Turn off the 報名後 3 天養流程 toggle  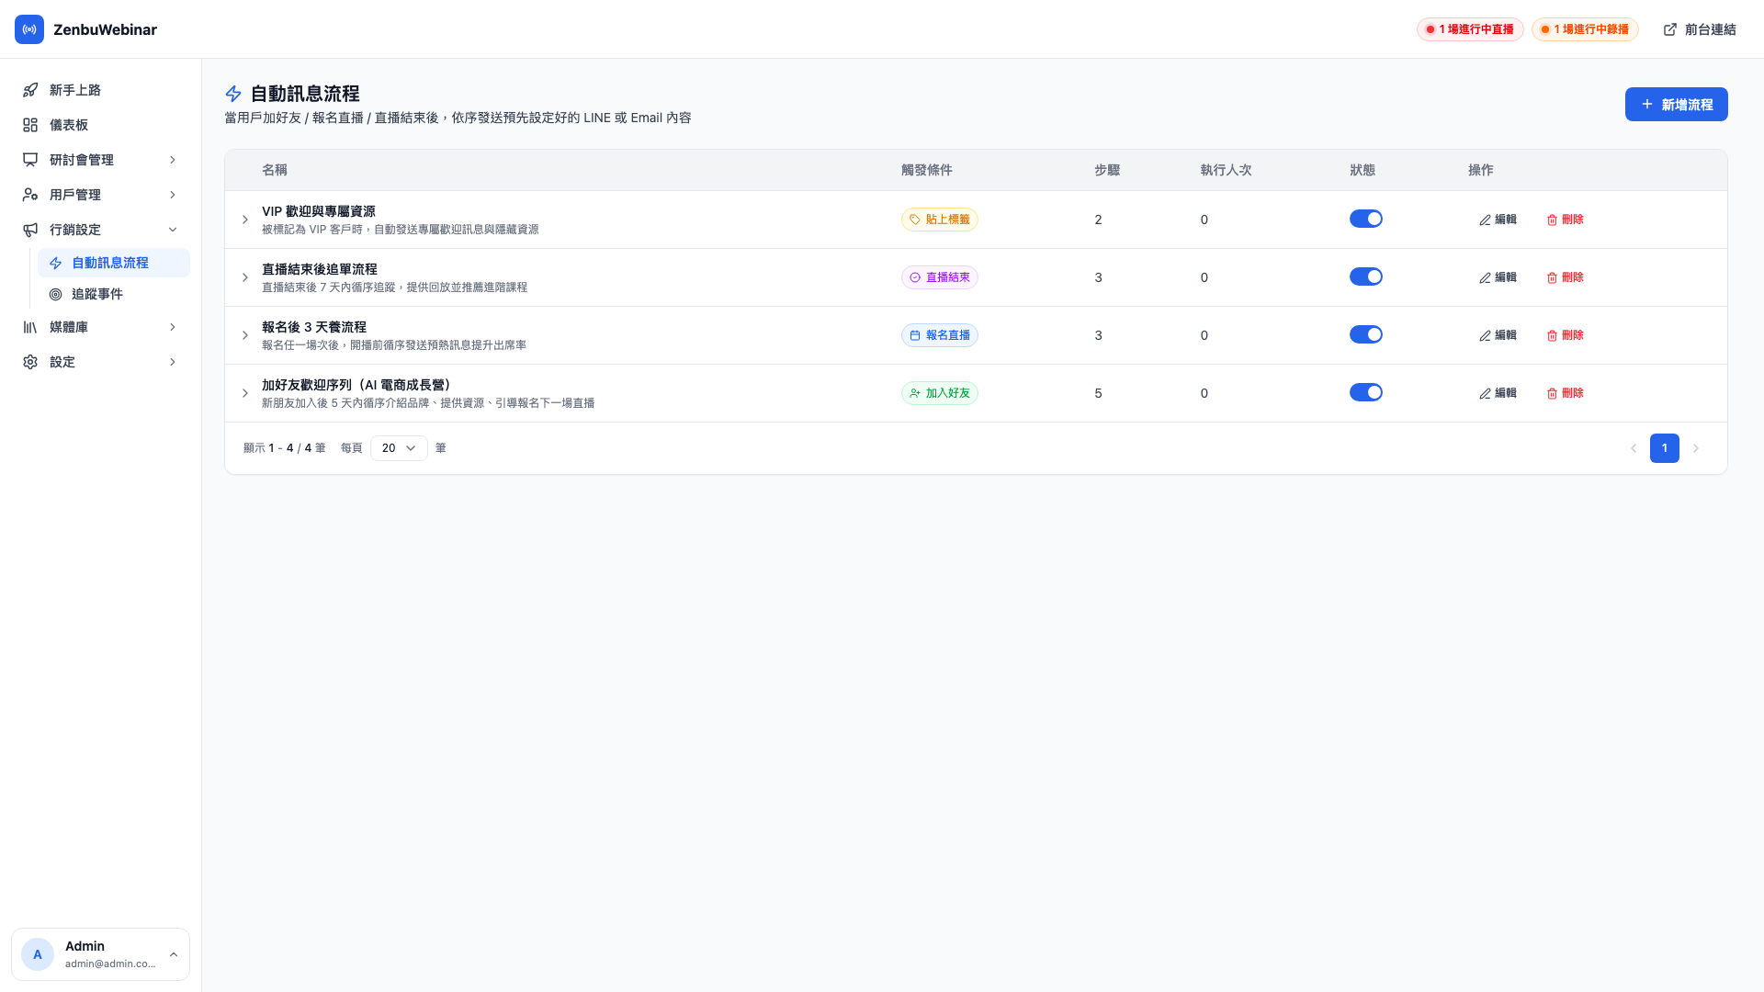click(x=1366, y=334)
